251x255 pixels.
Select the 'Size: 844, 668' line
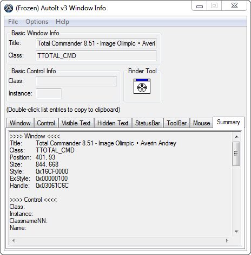[x=34, y=164]
